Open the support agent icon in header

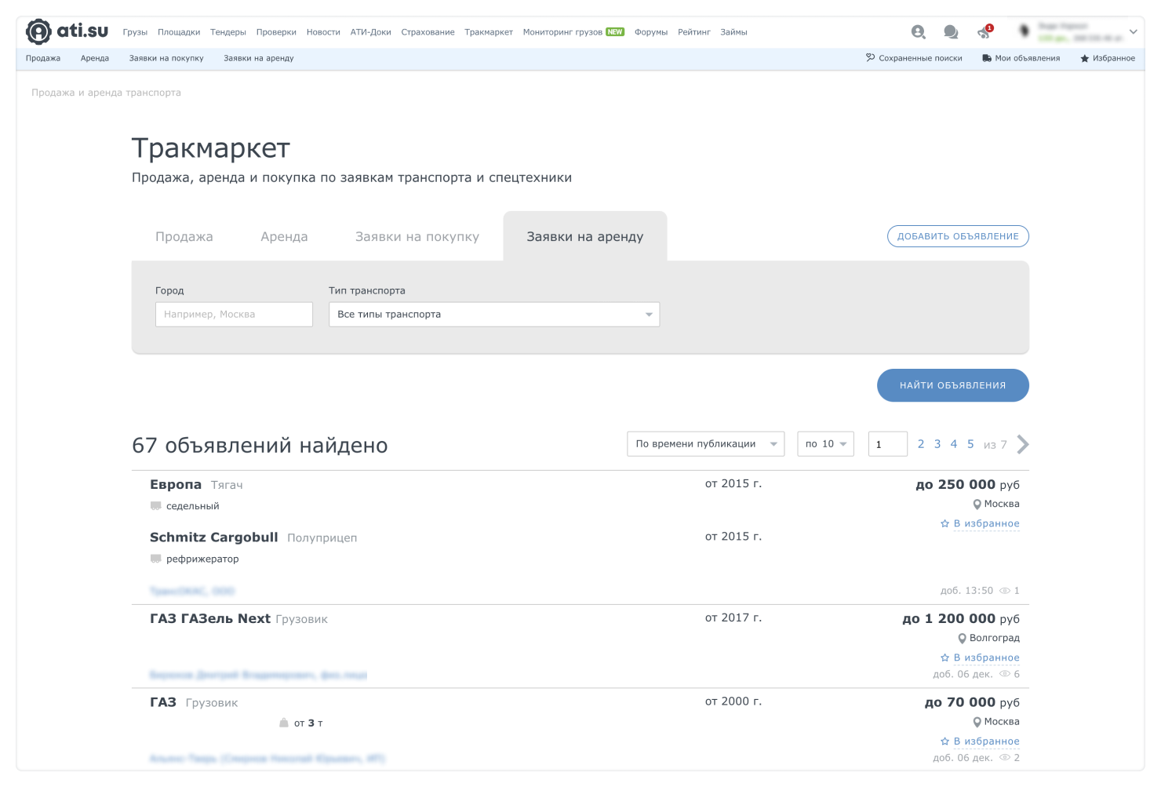point(919,31)
